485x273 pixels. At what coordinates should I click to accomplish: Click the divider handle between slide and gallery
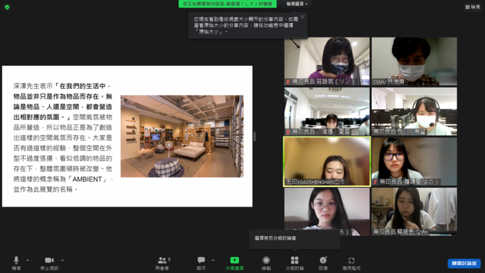pyautogui.click(x=254, y=136)
